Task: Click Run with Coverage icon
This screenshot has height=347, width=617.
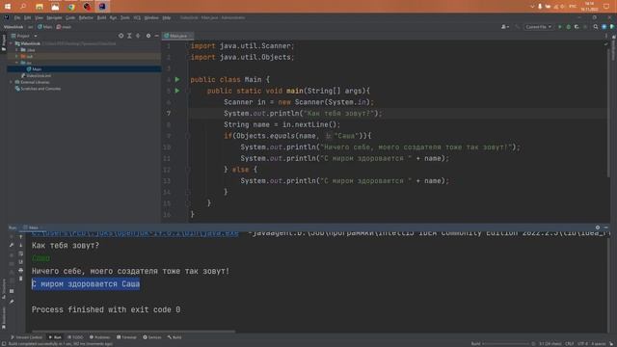Action: 577,27
